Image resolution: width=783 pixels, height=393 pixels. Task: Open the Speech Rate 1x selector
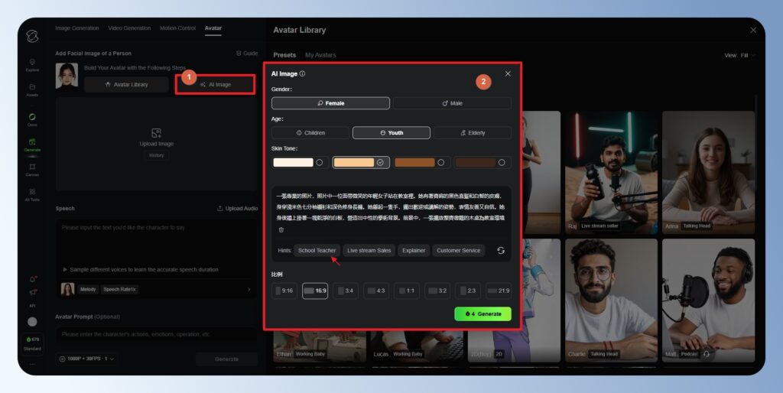(120, 290)
